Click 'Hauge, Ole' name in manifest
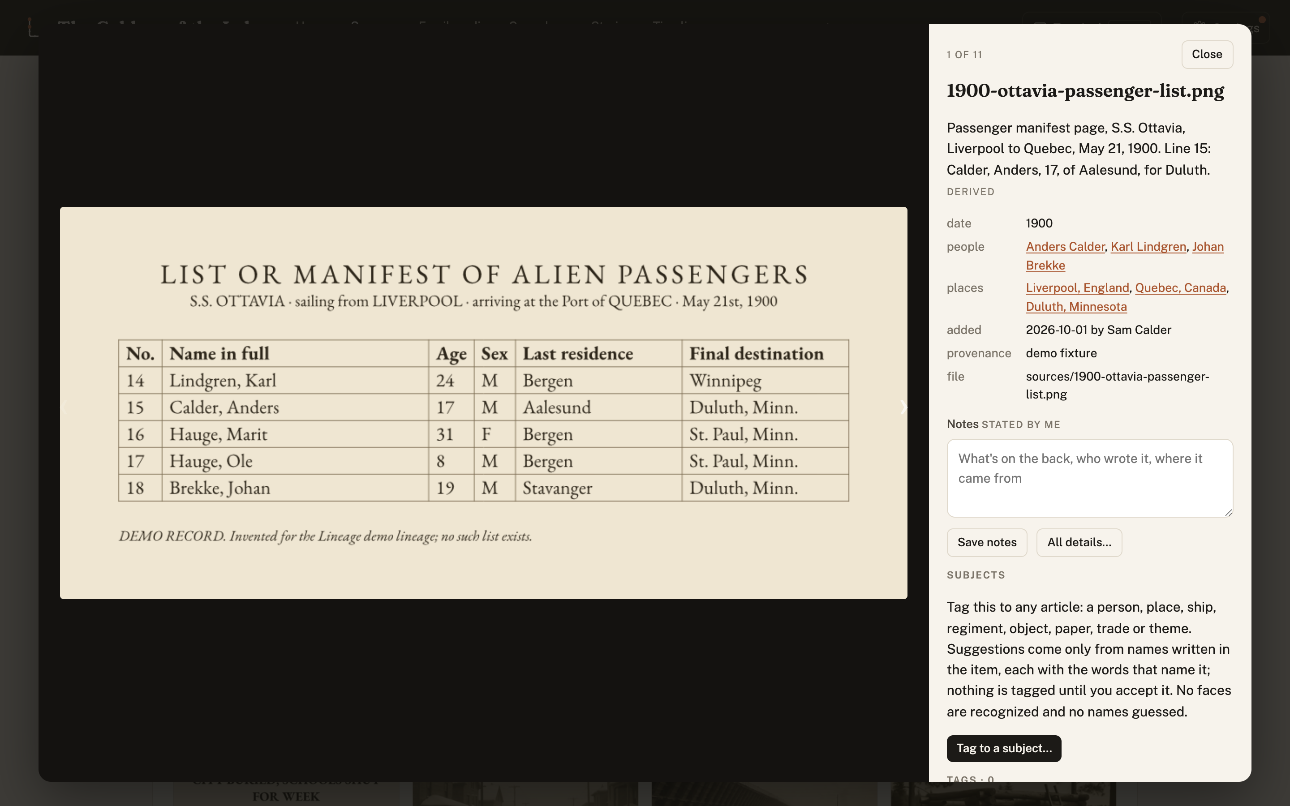This screenshot has height=806, width=1290. pyautogui.click(x=211, y=461)
